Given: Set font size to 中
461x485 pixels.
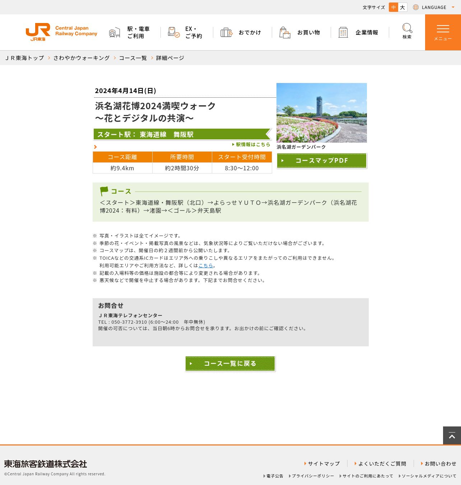Looking at the screenshot, I should pos(394,7).
